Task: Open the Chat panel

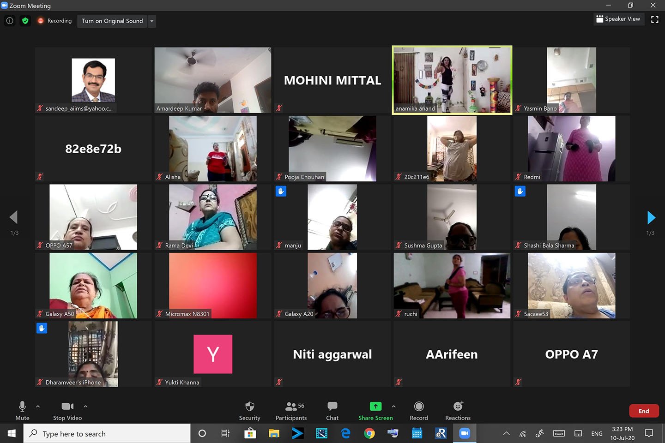Action: (x=332, y=407)
